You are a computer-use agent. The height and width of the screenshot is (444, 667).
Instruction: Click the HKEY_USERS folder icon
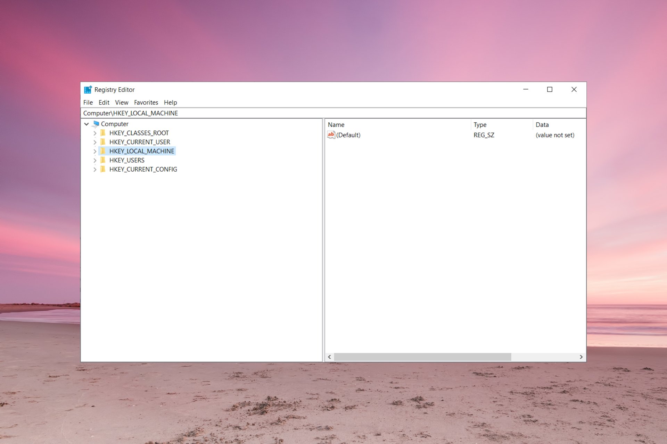click(103, 160)
